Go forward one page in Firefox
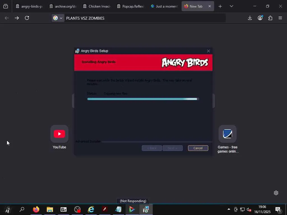 click(17, 18)
